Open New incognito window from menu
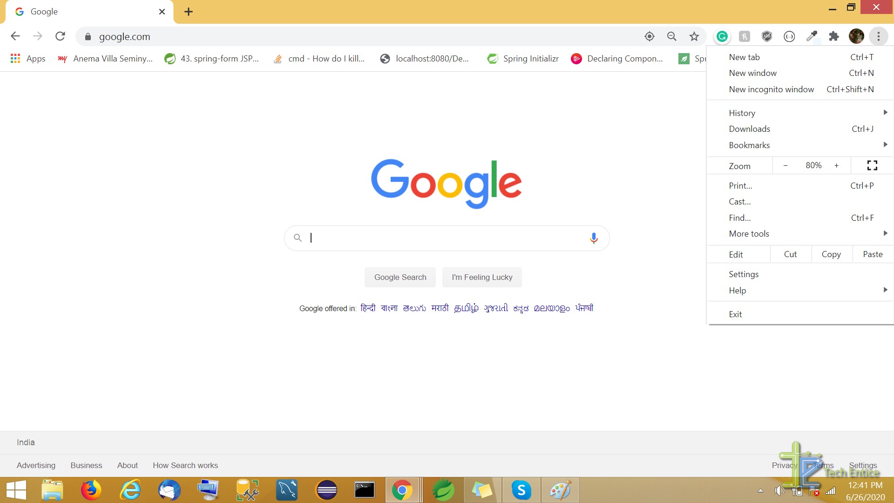 pos(771,89)
